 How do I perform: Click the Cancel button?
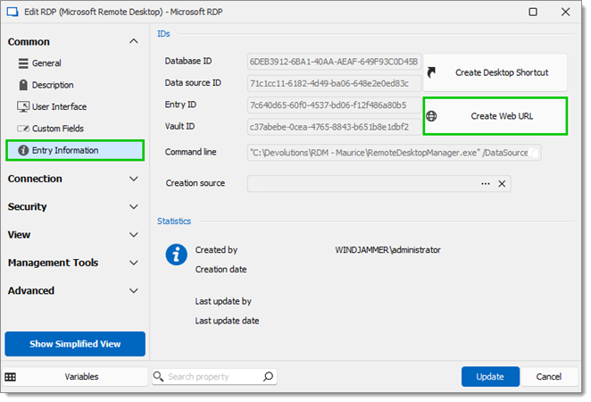pyautogui.click(x=549, y=376)
